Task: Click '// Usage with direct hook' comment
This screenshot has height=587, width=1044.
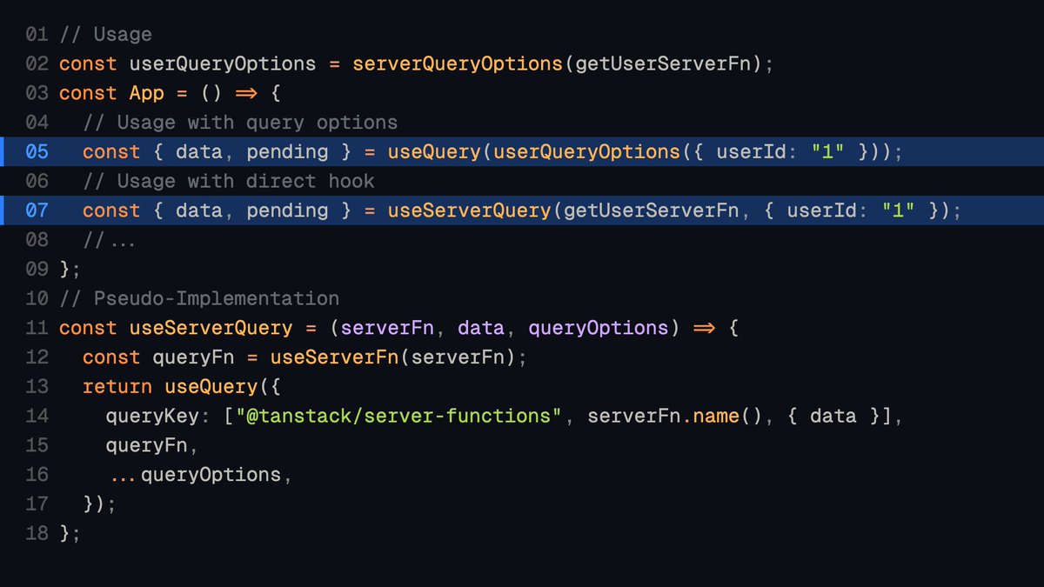Action: (x=229, y=181)
